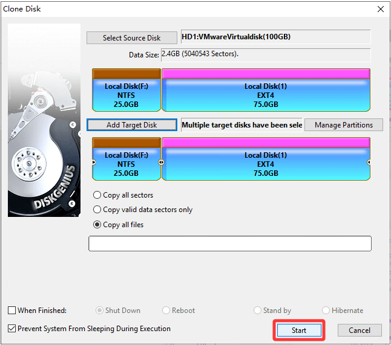Select target Local Disk(F:) NTFS partition block
This screenshot has height=345, width=391.
[126, 164]
